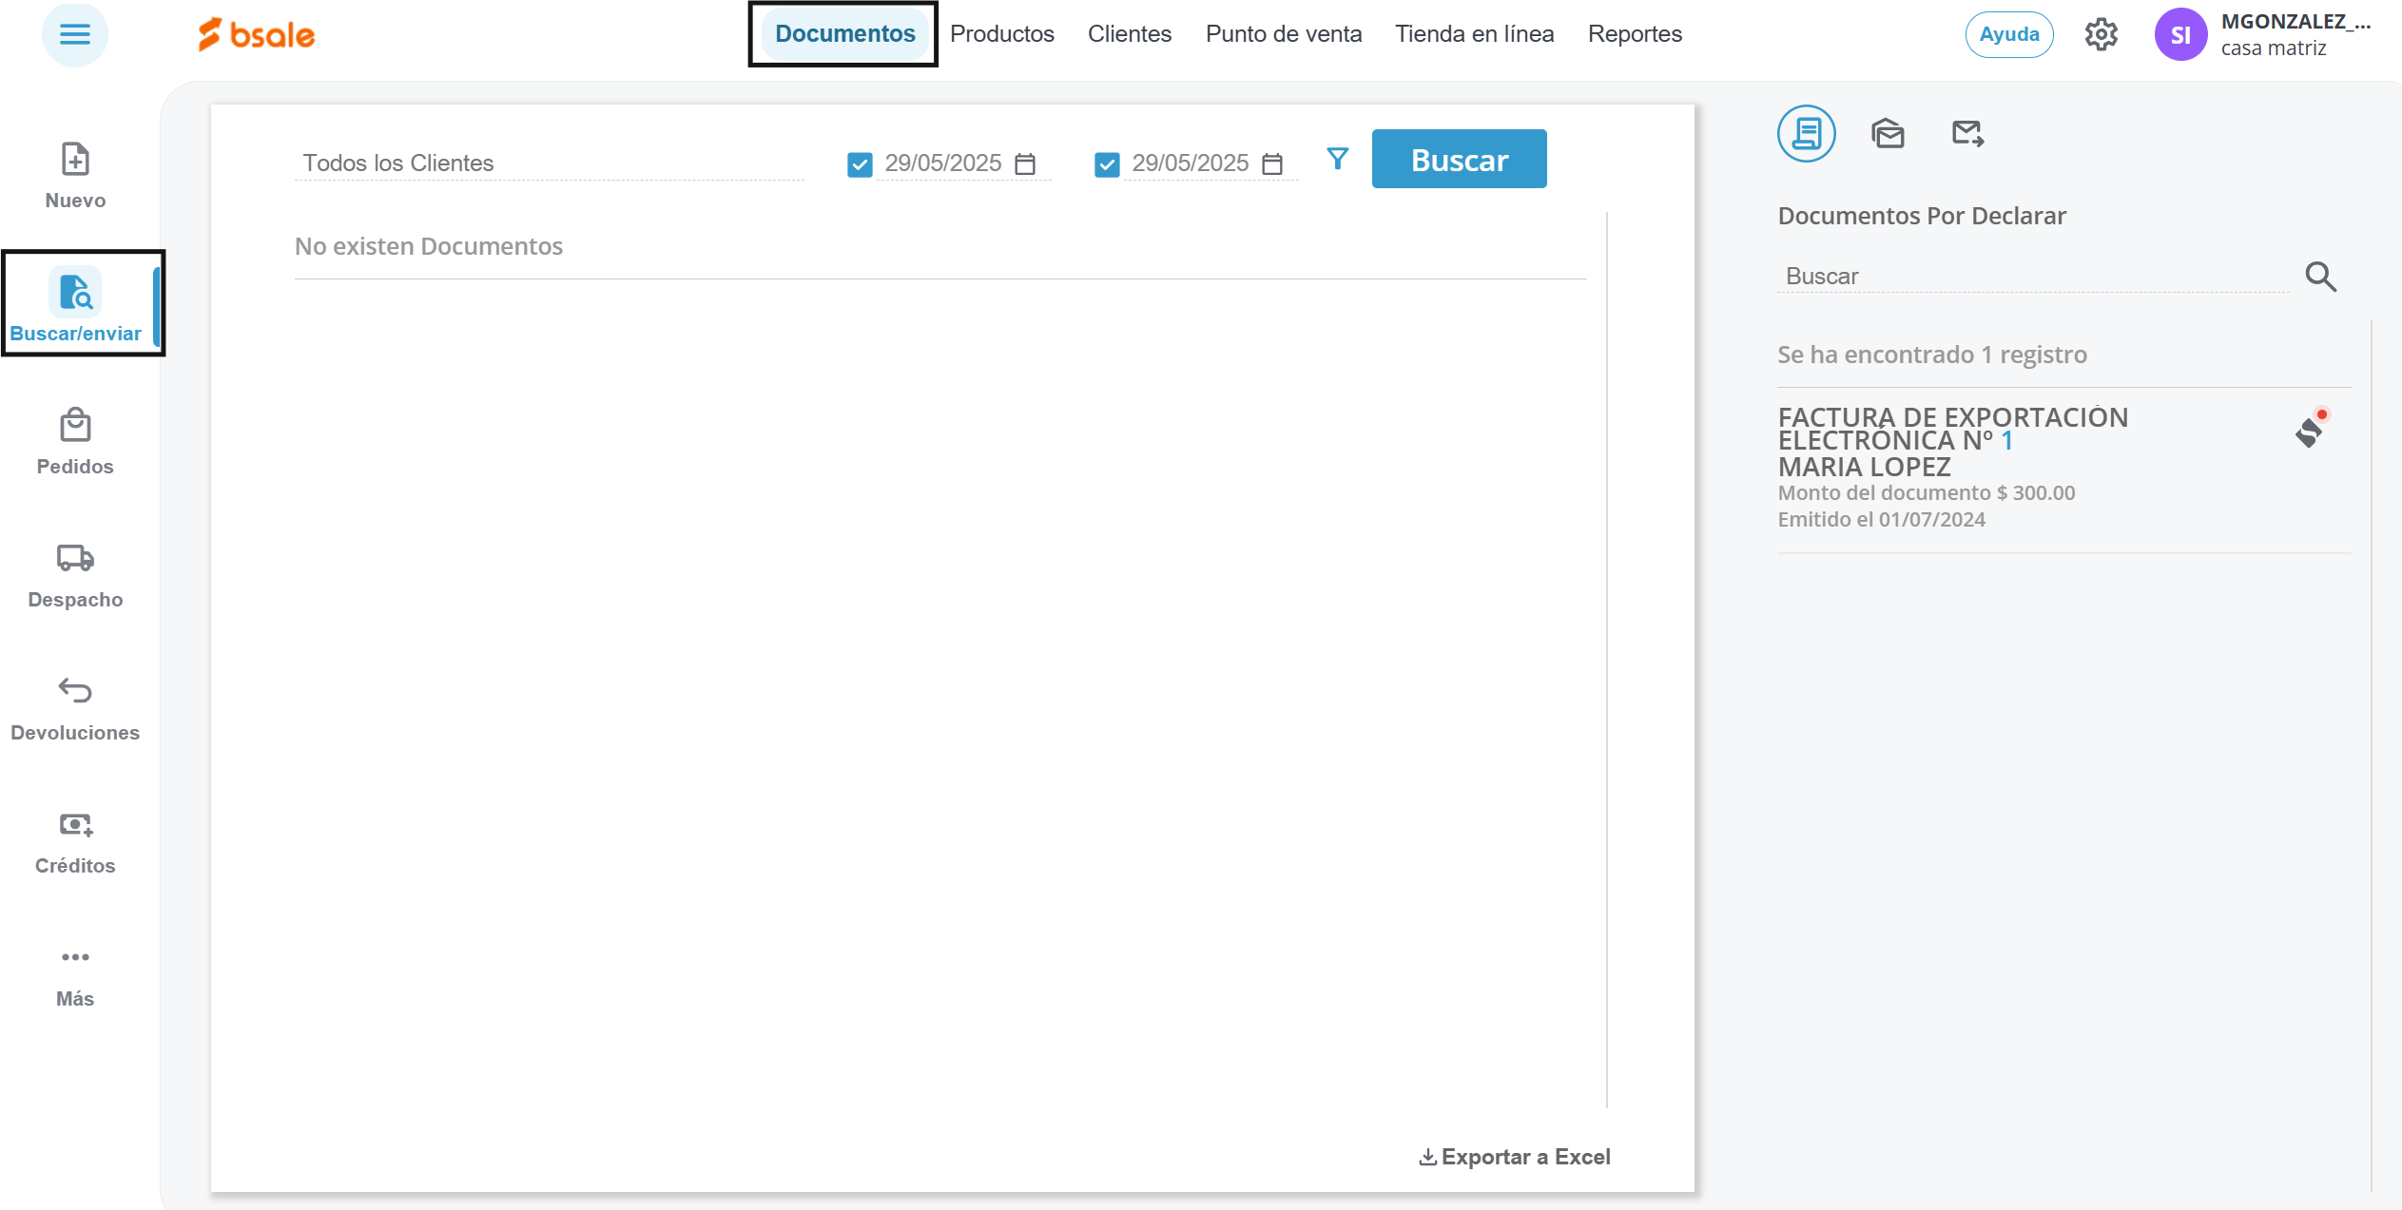Uncheck the start date checkbox
The height and width of the screenshot is (1210, 2402).
coord(860,165)
